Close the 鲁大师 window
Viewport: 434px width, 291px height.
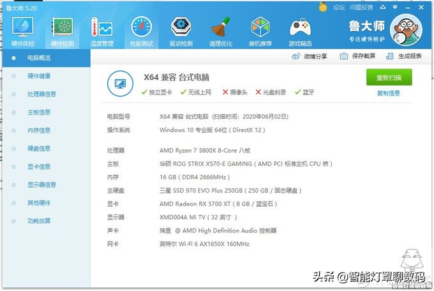tap(421, 7)
